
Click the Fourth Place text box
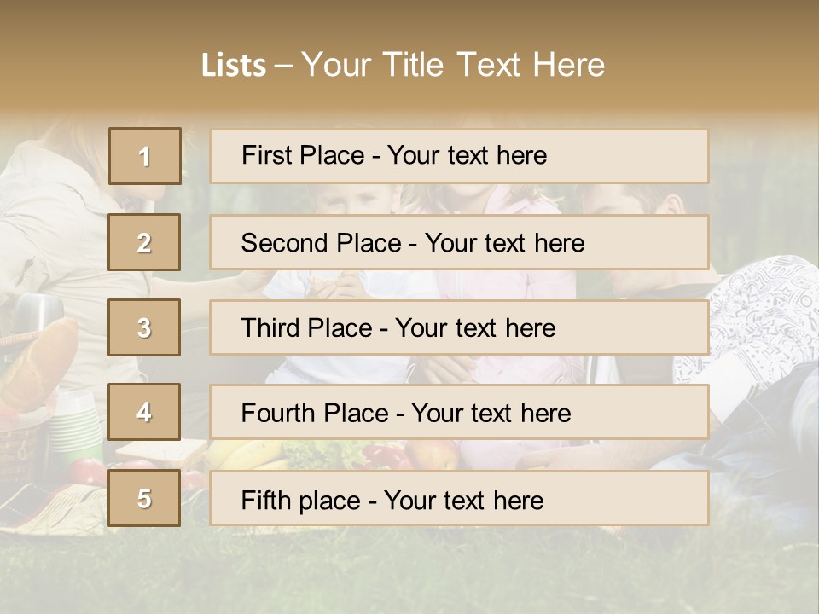459,413
